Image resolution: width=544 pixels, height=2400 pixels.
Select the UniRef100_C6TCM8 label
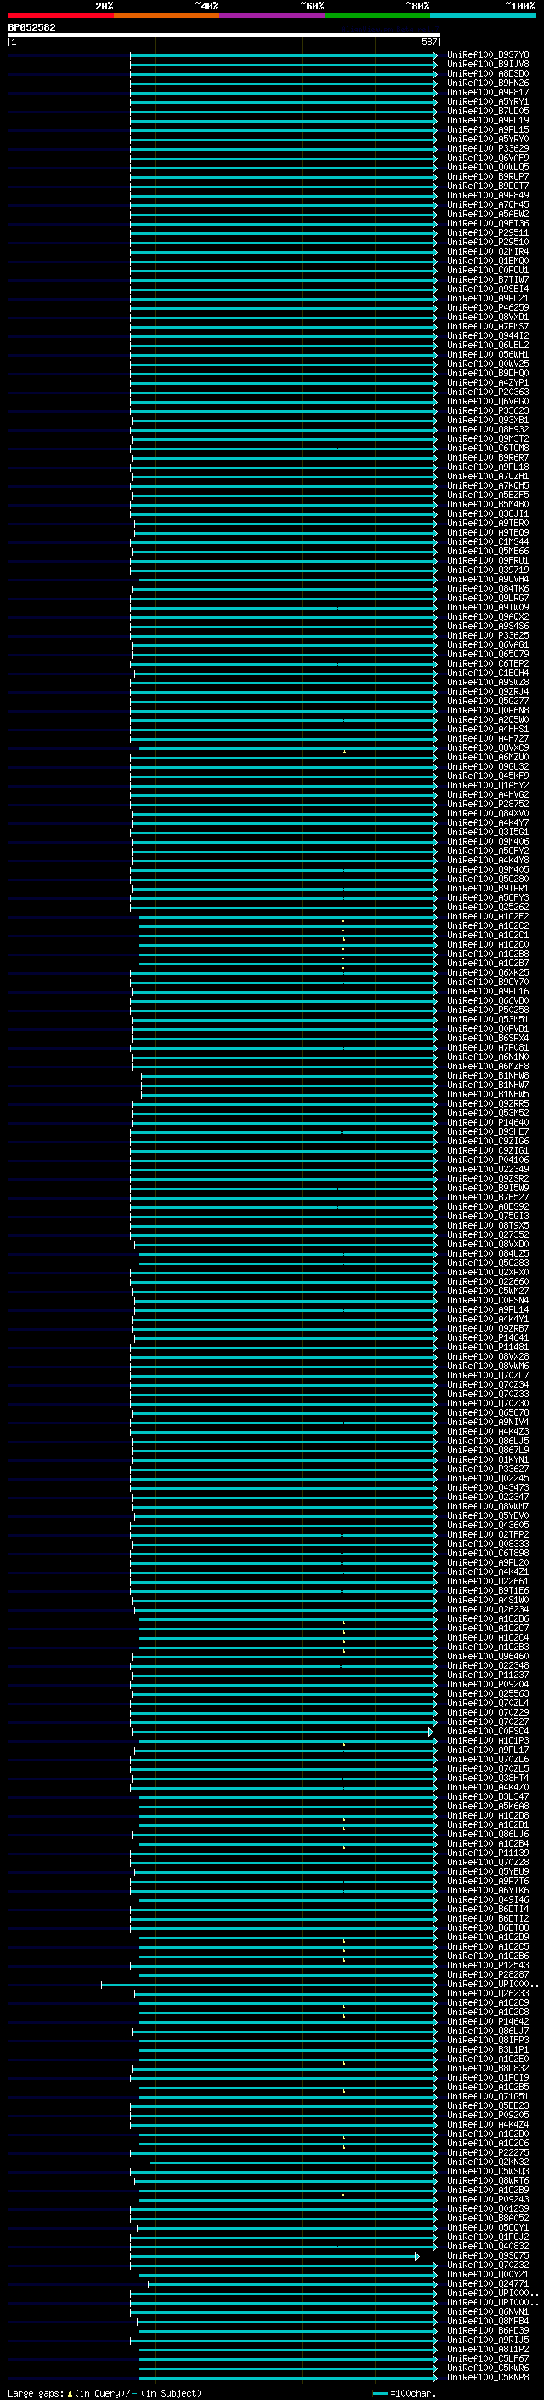[487, 448]
